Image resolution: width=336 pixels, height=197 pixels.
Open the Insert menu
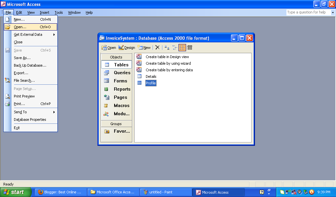tap(44, 12)
